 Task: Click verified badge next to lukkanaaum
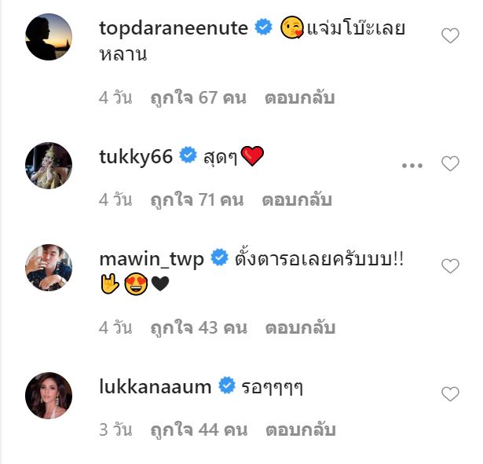pyautogui.click(x=227, y=385)
